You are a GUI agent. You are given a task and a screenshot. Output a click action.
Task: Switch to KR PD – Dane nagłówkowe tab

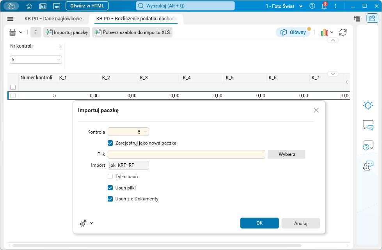click(x=53, y=19)
